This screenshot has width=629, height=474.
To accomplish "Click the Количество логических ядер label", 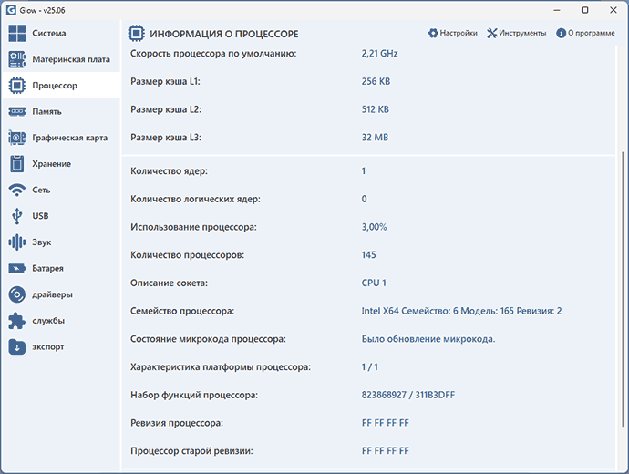I will (x=195, y=200).
